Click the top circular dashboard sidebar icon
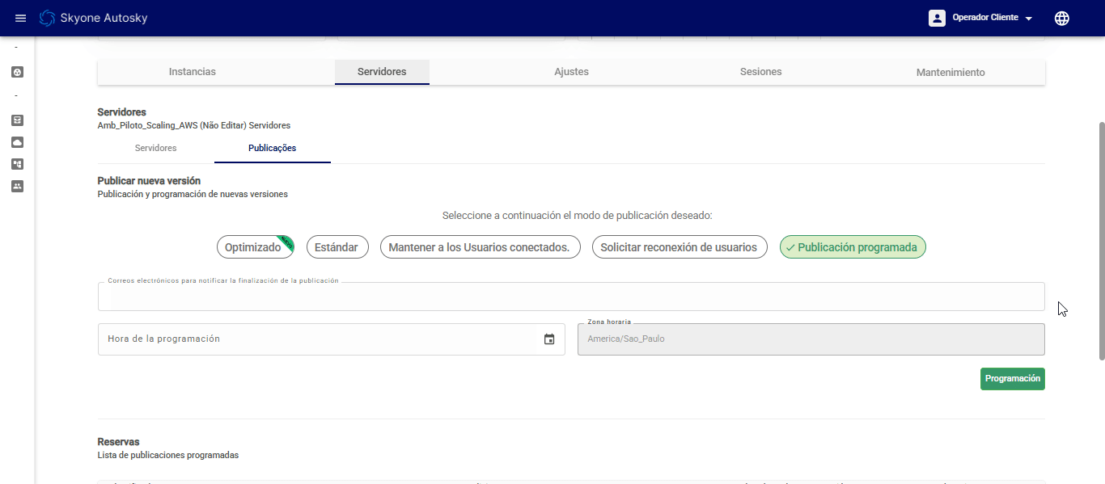Image resolution: width=1105 pixels, height=484 pixels. click(x=17, y=72)
